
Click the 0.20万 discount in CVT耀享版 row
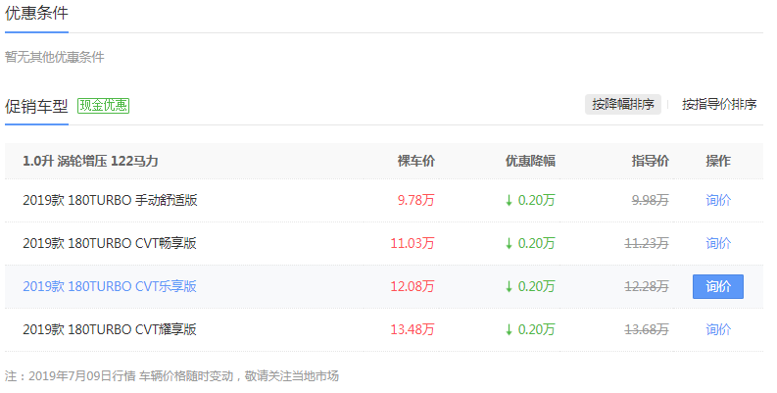530,329
